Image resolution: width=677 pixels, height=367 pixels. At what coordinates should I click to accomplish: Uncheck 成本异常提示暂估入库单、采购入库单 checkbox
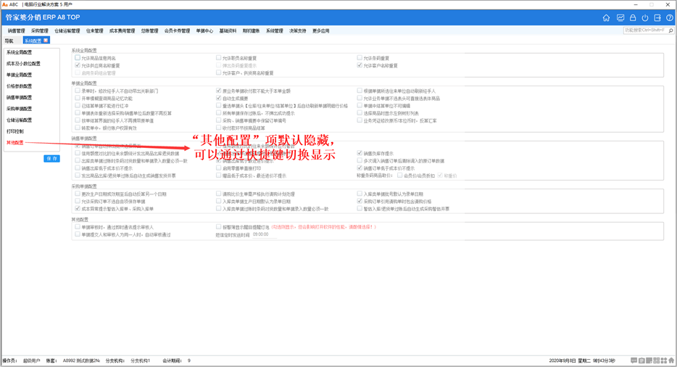(78, 208)
